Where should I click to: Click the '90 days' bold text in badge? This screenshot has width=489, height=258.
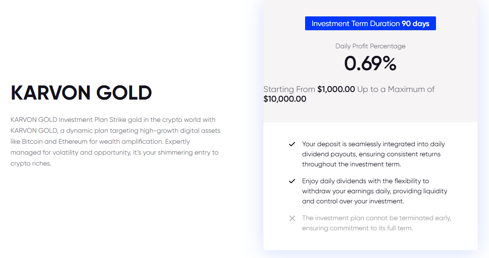415,24
